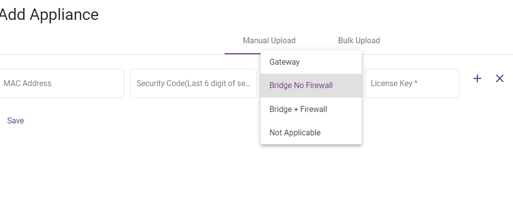The height and width of the screenshot is (218, 513).
Task: Open the Bulk Upload tab
Action: [x=359, y=41]
